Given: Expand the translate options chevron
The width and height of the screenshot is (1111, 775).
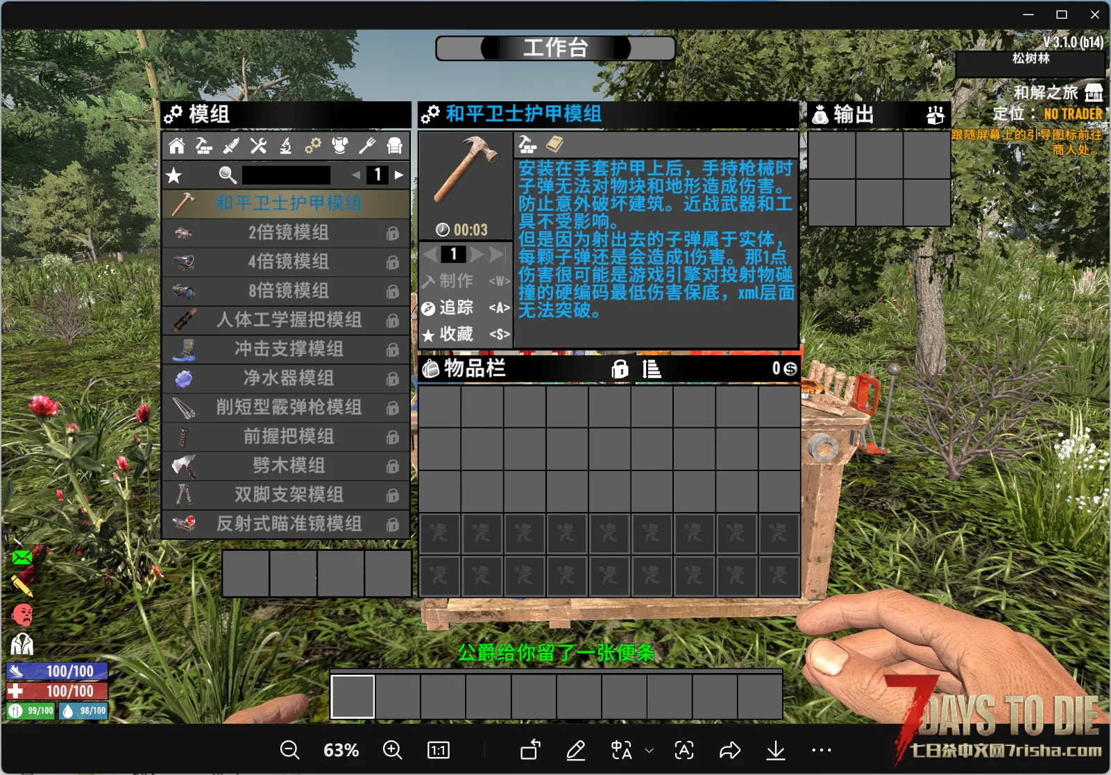Looking at the screenshot, I should coord(650,751).
